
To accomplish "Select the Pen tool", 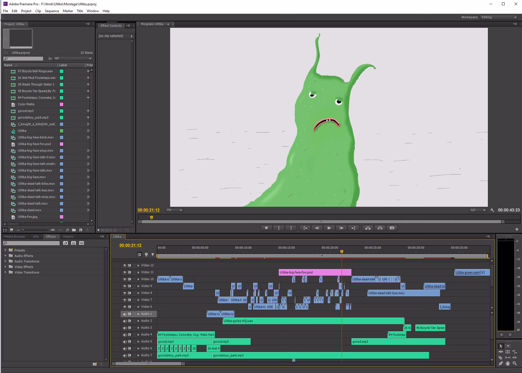I will pyautogui.click(x=501, y=364).
